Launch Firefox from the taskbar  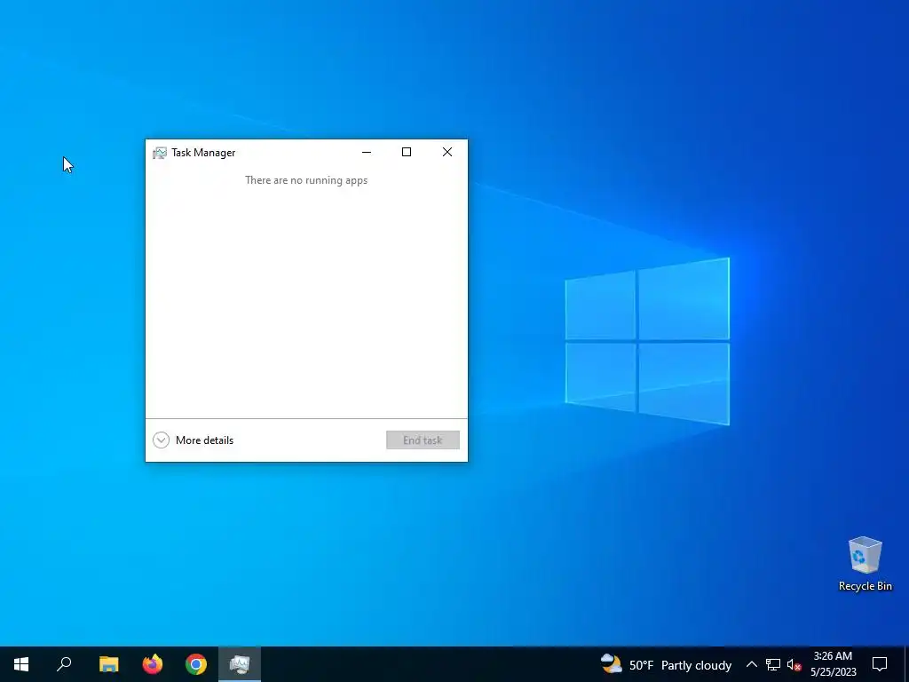click(153, 664)
